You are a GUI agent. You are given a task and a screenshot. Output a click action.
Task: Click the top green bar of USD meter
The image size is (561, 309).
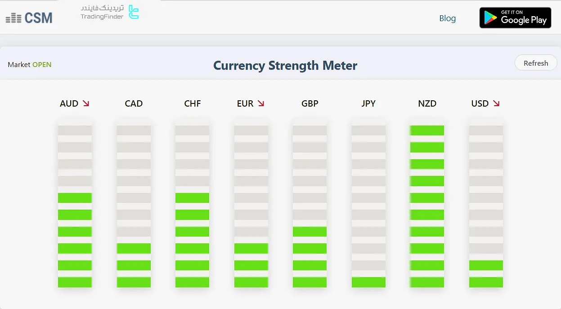tap(486, 265)
